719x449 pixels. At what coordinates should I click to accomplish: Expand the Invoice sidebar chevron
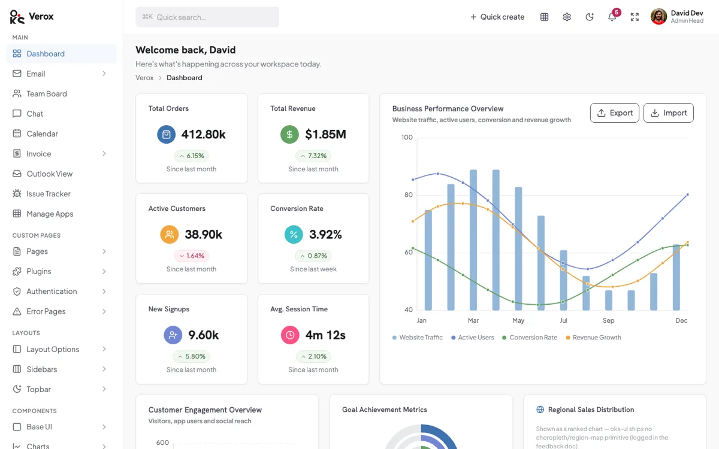click(104, 154)
